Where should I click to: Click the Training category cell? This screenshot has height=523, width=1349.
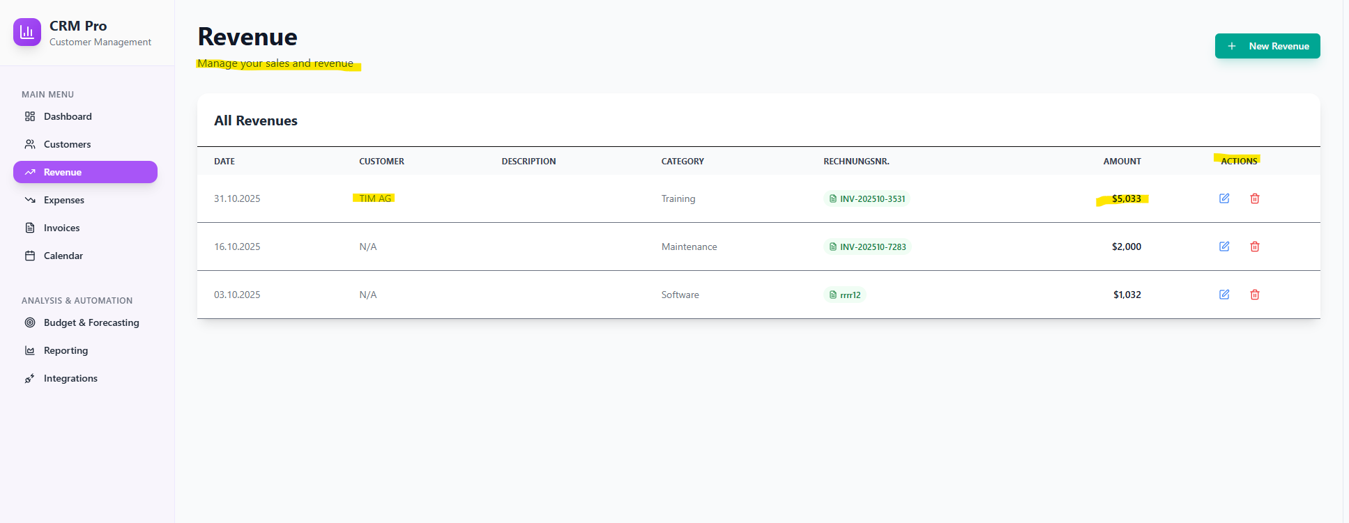tap(678, 198)
